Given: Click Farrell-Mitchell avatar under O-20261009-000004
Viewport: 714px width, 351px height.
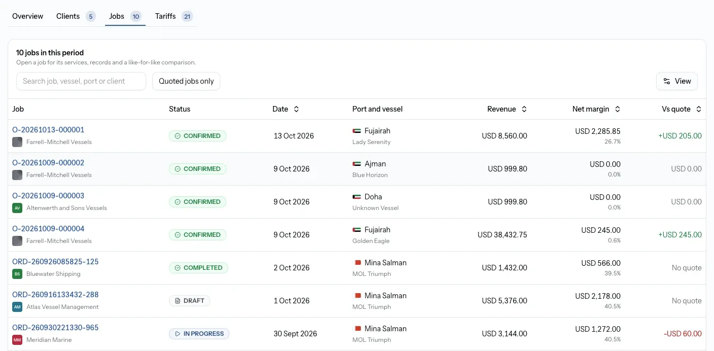Looking at the screenshot, I should coord(17,241).
